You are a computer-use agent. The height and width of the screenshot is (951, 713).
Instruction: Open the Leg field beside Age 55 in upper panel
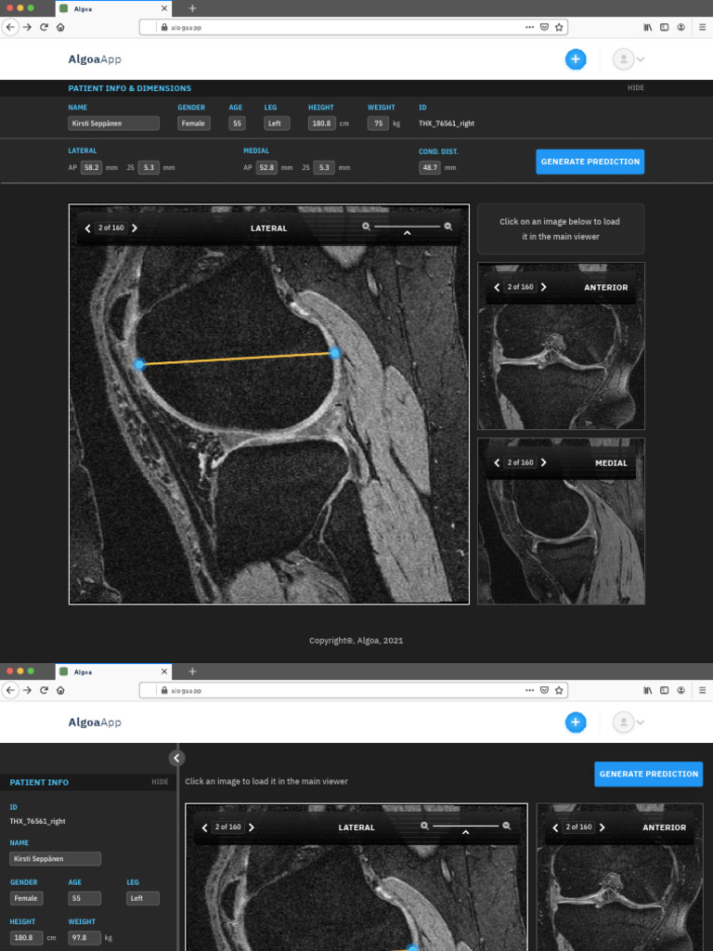click(277, 123)
